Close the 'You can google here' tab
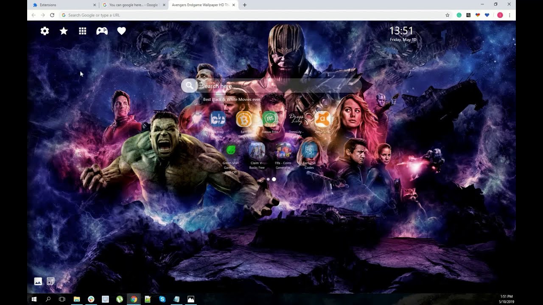Image resolution: width=543 pixels, height=305 pixels. point(164,5)
